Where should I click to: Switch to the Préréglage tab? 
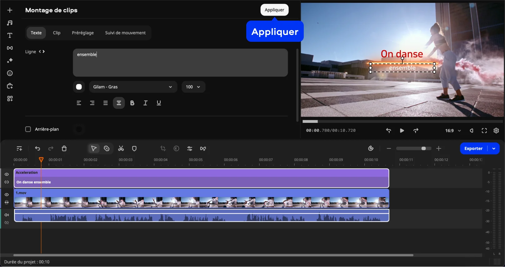(82, 33)
